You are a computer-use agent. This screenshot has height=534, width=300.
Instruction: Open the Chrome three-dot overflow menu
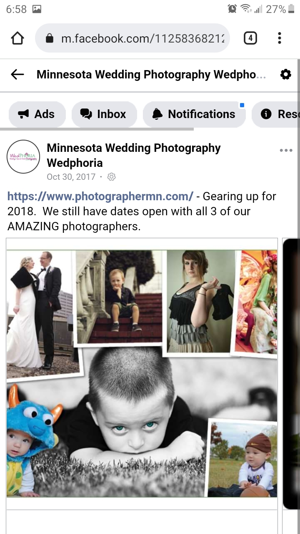[280, 38]
